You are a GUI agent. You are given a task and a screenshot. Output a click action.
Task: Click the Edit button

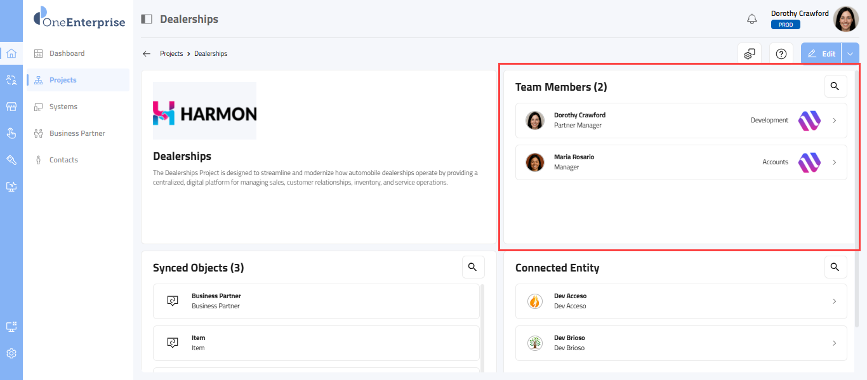(x=821, y=54)
